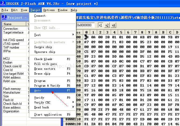Open the Options menu

(x=49, y=10)
